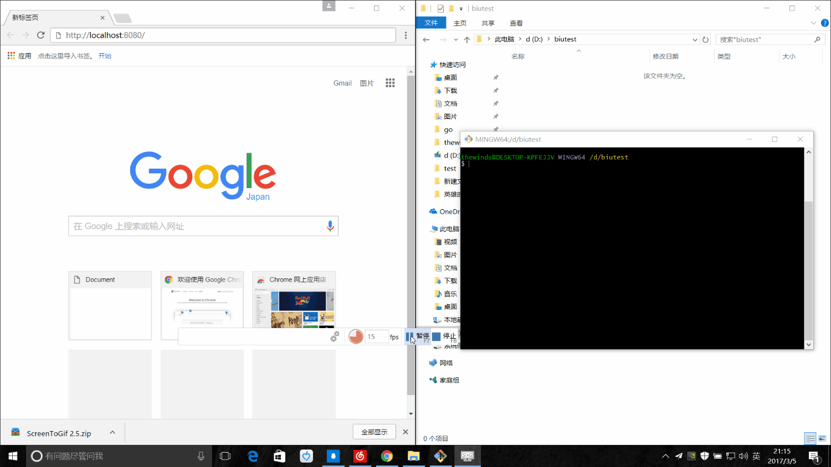Image resolution: width=831 pixels, height=467 pixels.
Task: Open the Action Center notifications
Action: tap(814, 456)
